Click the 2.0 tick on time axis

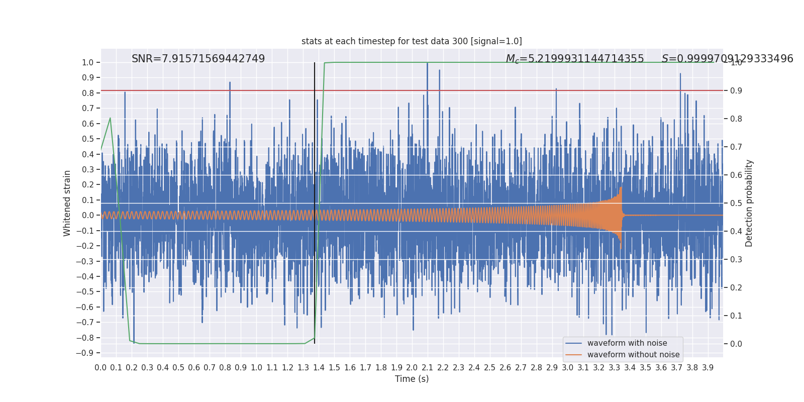tap(412, 368)
